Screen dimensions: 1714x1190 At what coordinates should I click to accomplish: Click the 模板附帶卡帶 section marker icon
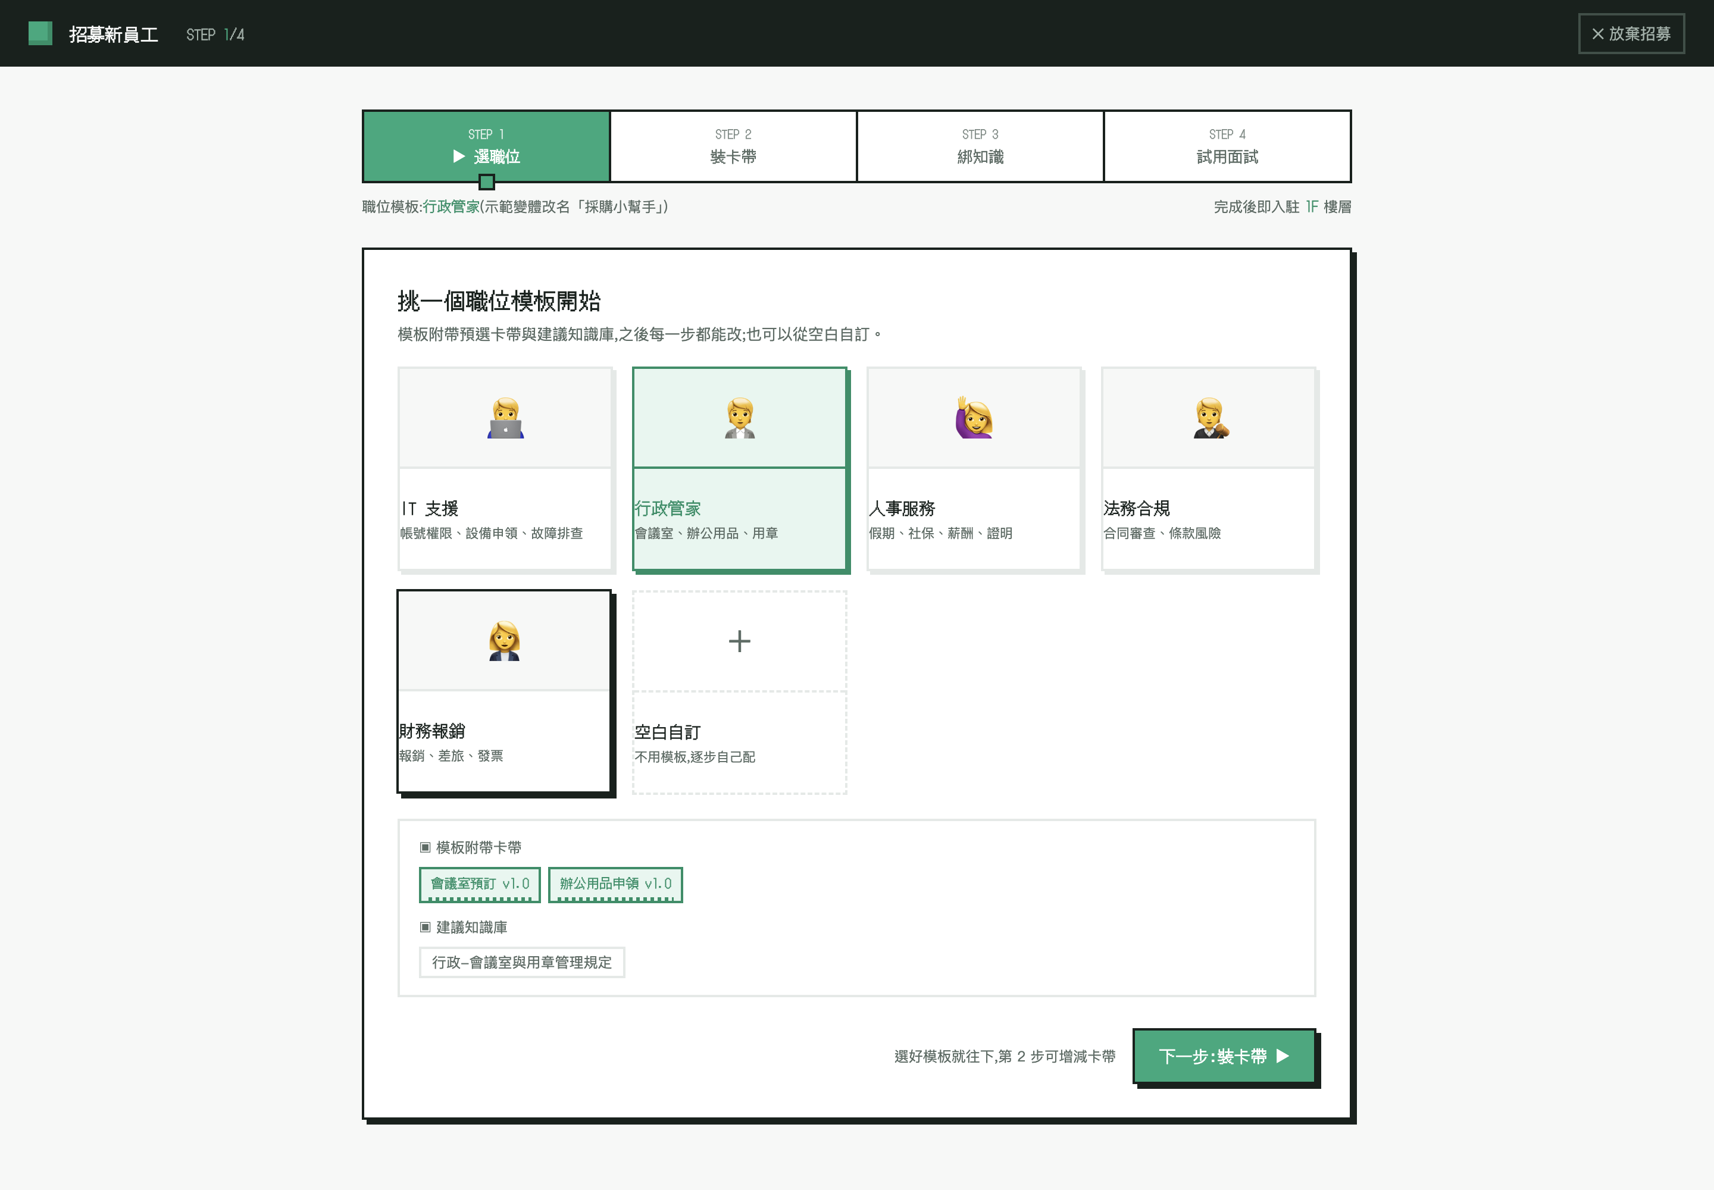click(x=425, y=847)
